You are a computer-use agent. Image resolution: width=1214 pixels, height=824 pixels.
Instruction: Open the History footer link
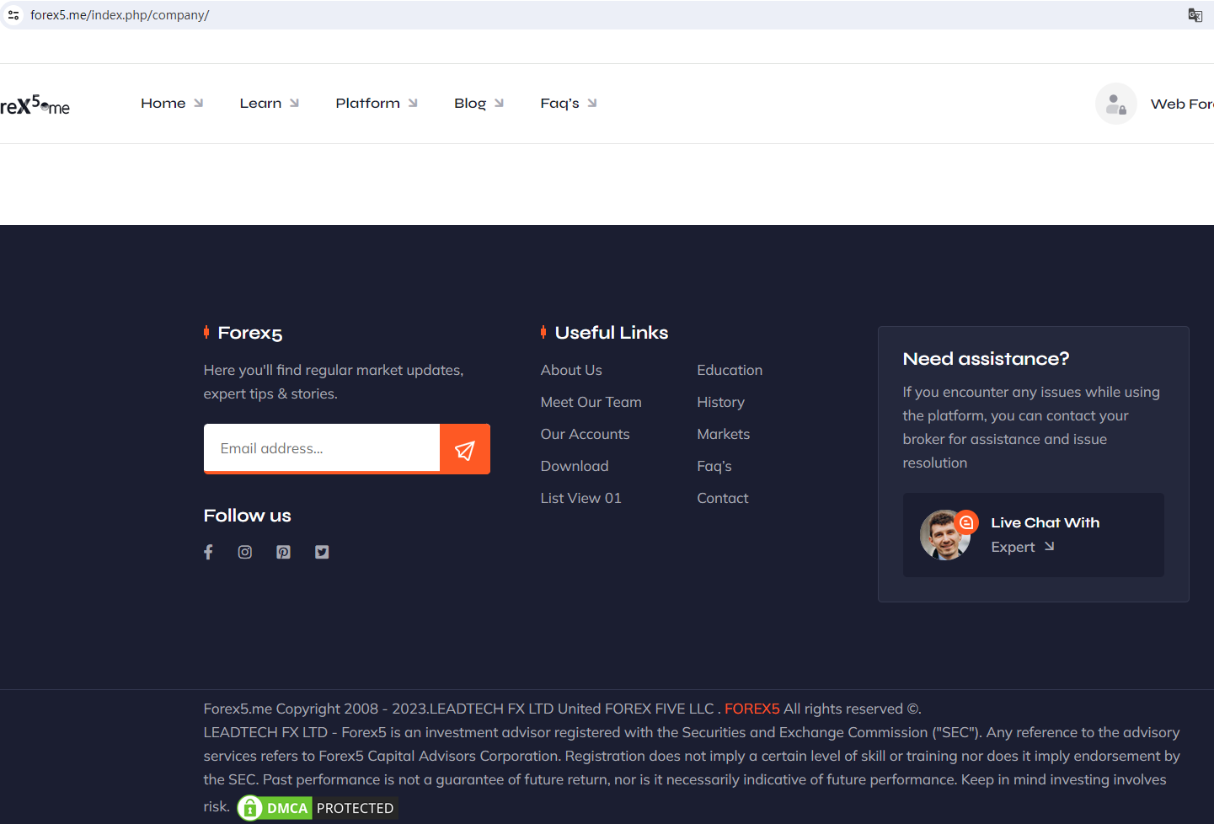721,402
